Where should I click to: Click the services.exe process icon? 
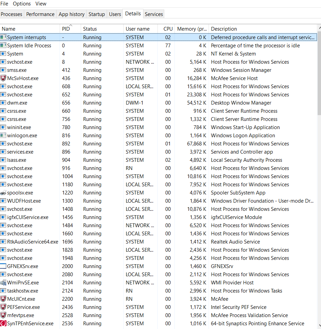[x=3, y=152]
